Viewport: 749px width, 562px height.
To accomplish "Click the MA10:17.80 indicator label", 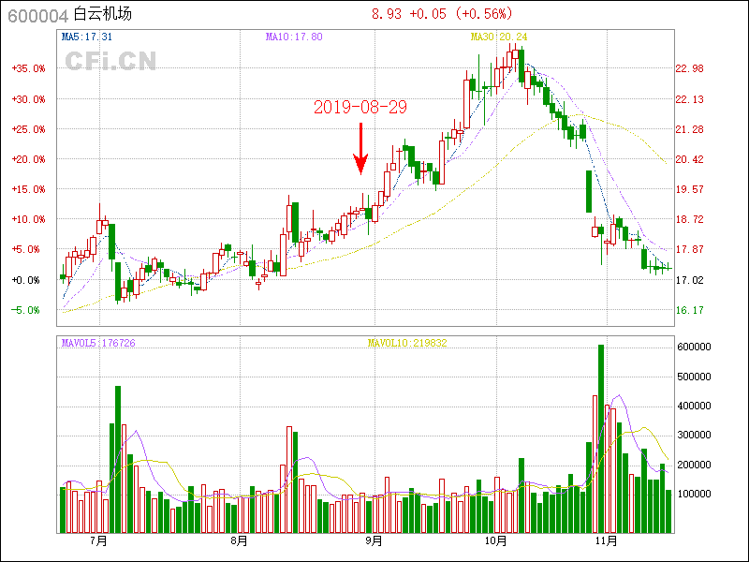I will click(294, 37).
